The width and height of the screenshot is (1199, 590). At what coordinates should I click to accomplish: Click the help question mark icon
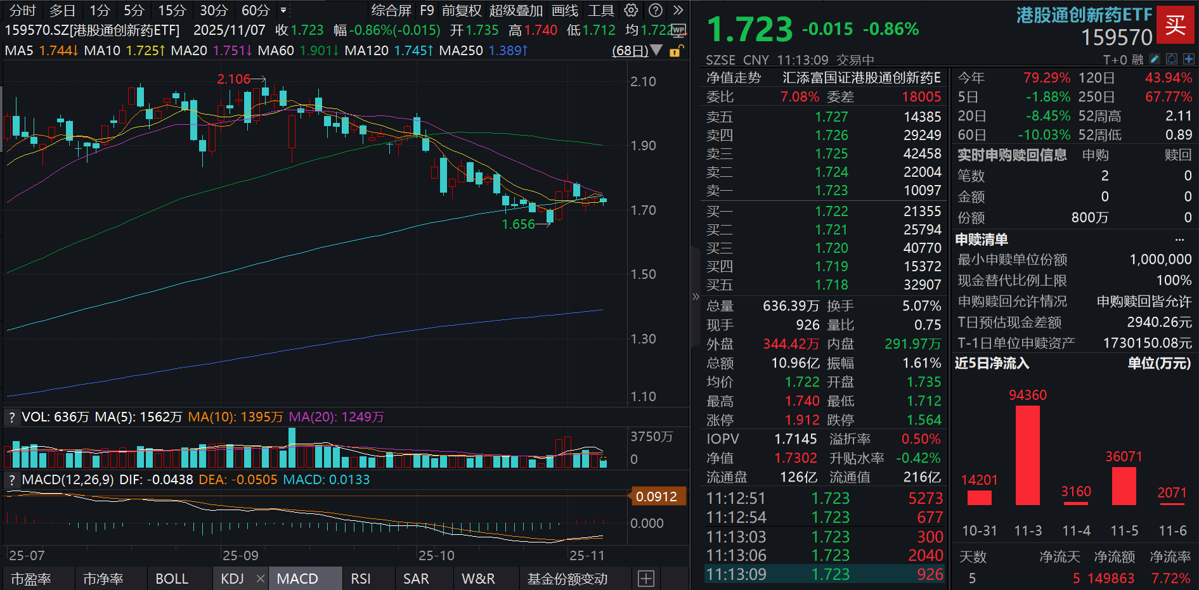(655, 10)
